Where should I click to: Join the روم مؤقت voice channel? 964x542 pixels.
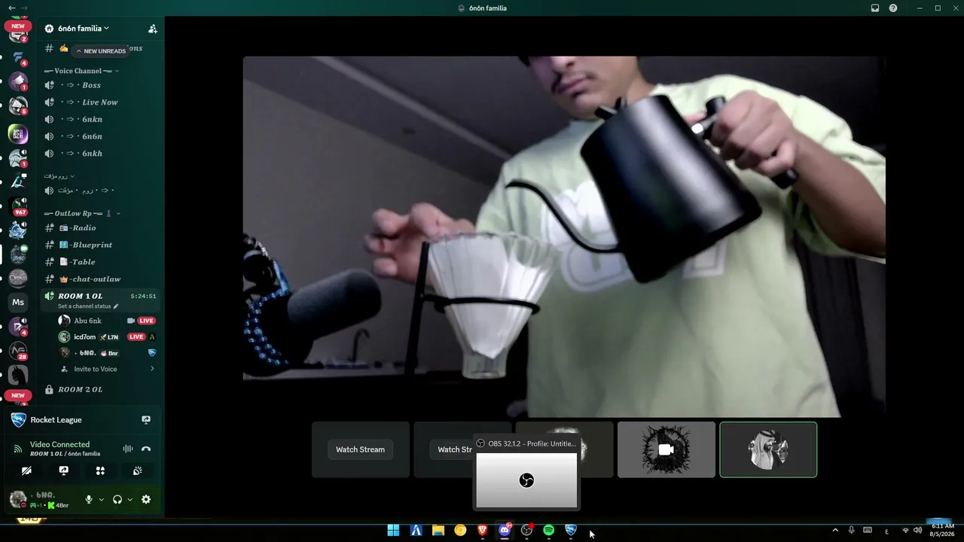(x=102, y=190)
